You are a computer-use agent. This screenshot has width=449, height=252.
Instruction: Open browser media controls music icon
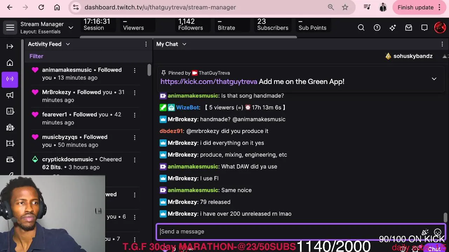click(367, 7)
